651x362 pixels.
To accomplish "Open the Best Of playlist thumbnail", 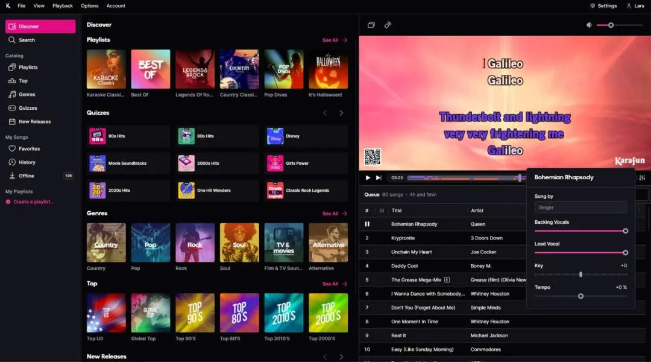I will click(151, 69).
